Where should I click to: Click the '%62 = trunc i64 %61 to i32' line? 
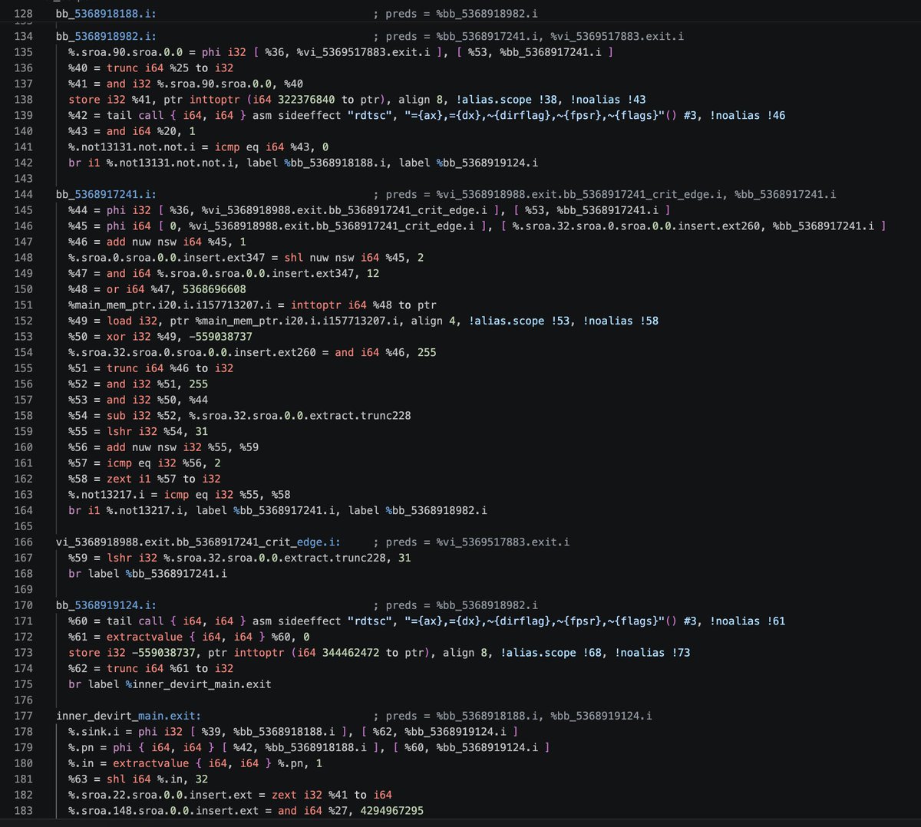click(150, 668)
